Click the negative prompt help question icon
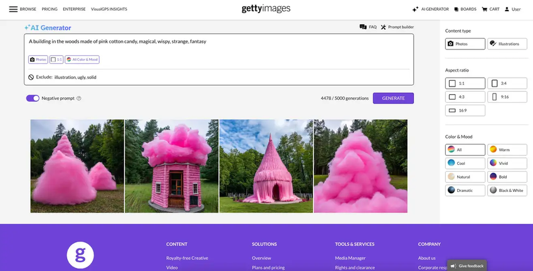Screen dimensions: 533x271 pos(79,98)
